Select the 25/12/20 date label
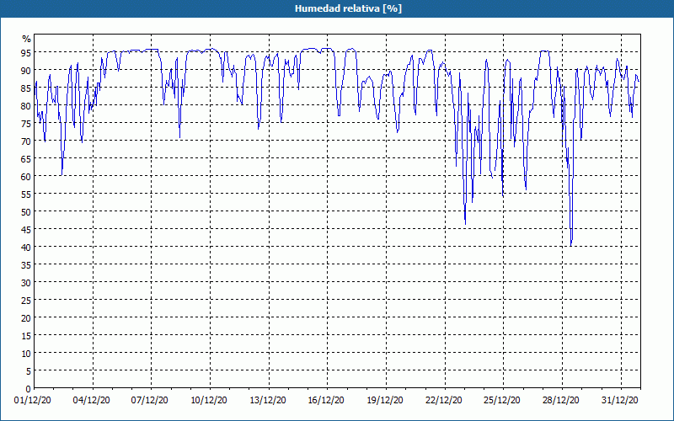Image resolution: width=674 pixels, height=421 pixels. point(502,401)
